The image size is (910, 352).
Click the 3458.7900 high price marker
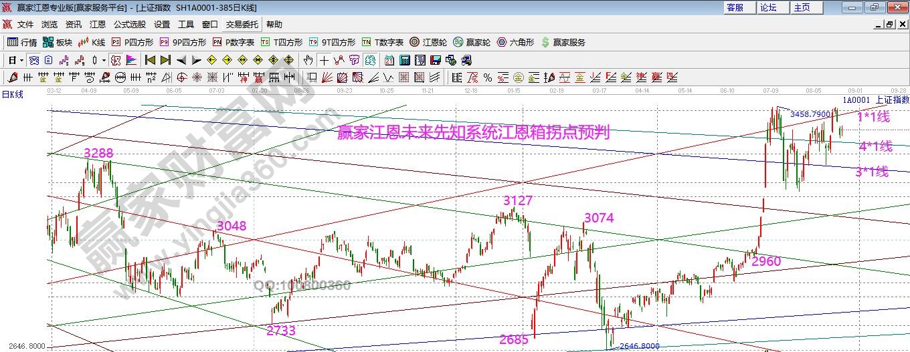click(x=810, y=114)
